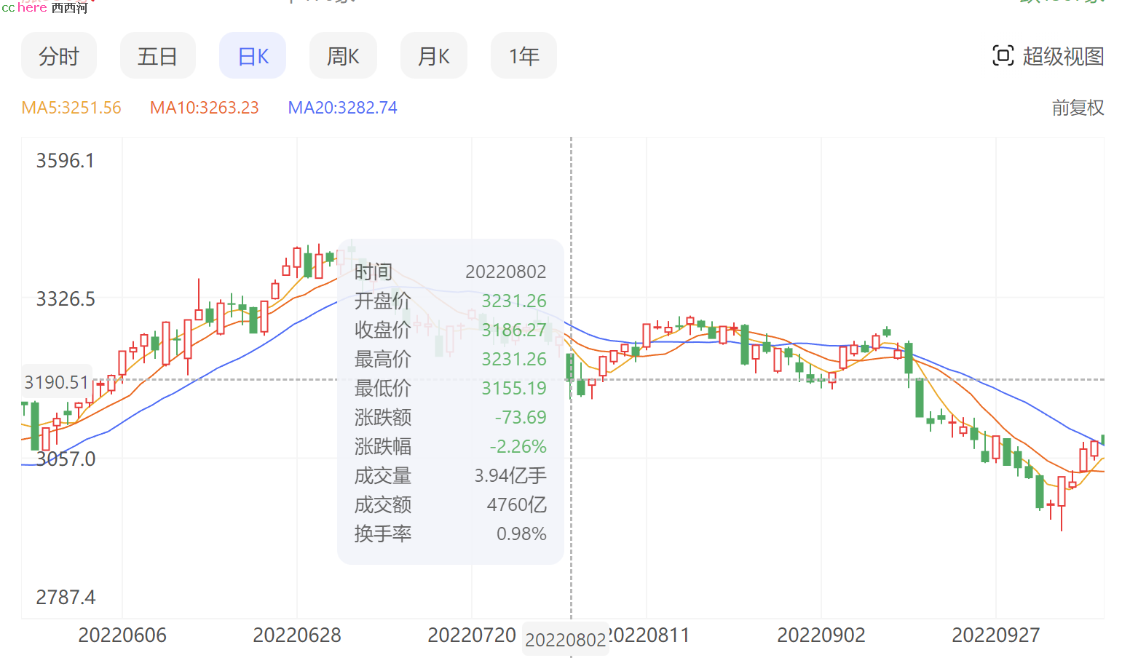Click the 3057.0 price axis label
This screenshot has width=1122, height=658.
(66, 459)
